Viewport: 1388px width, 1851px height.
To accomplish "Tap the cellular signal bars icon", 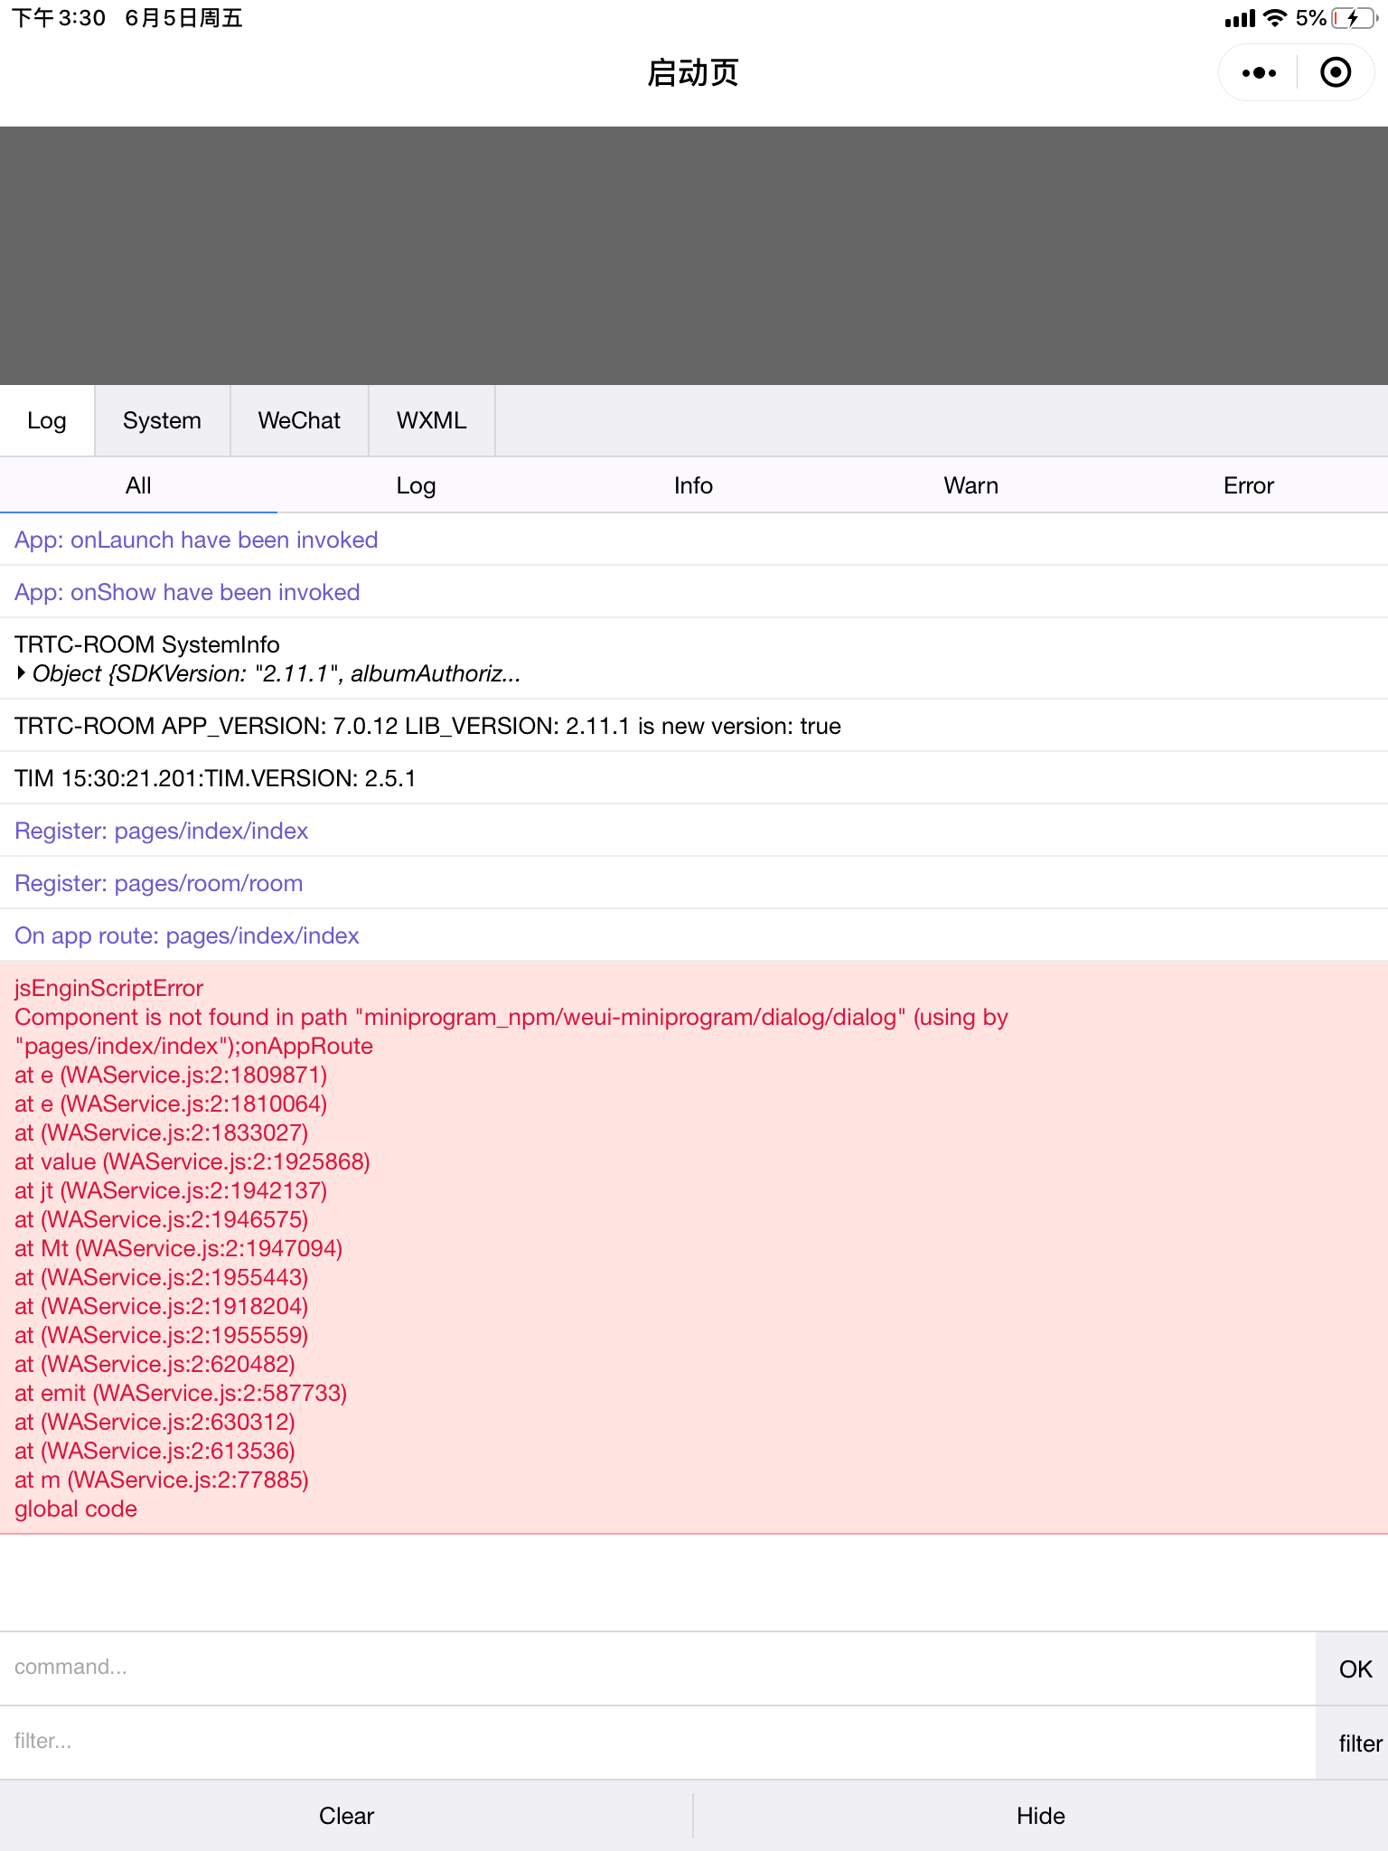I will tap(1240, 18).
